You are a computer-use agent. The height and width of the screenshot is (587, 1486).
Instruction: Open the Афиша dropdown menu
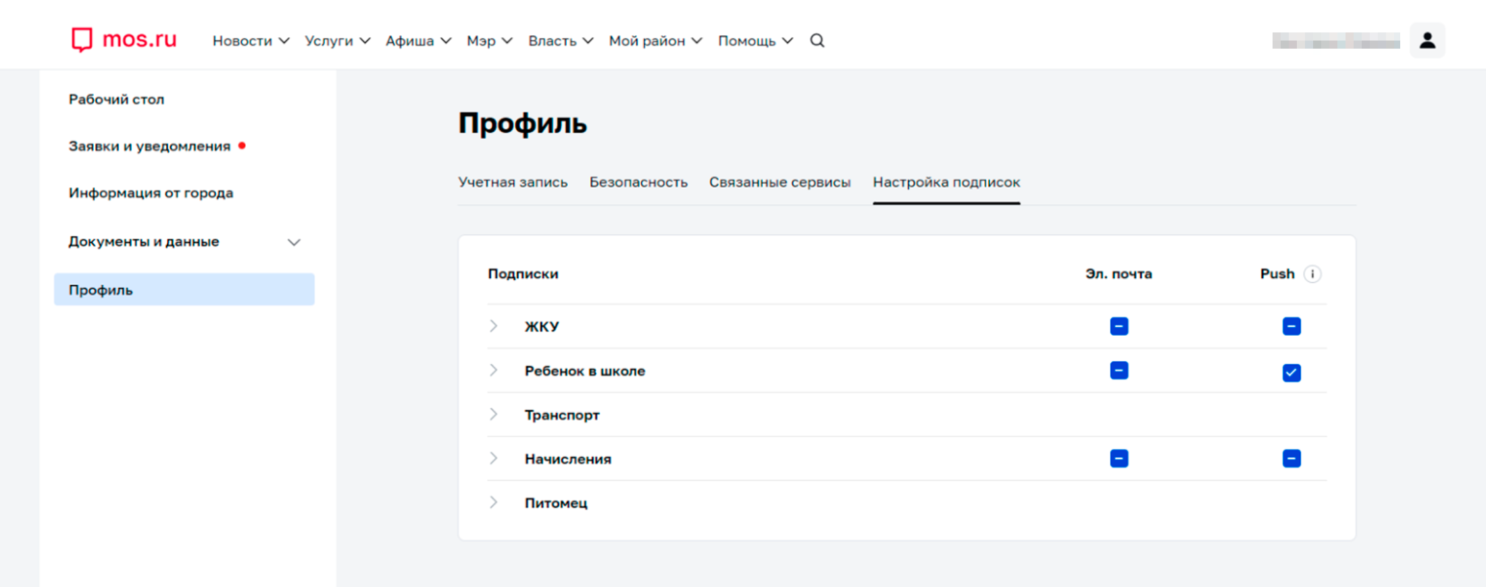tap(418, 41)
